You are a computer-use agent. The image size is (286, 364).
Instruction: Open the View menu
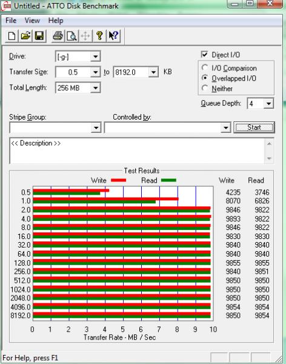click(32, 21)
